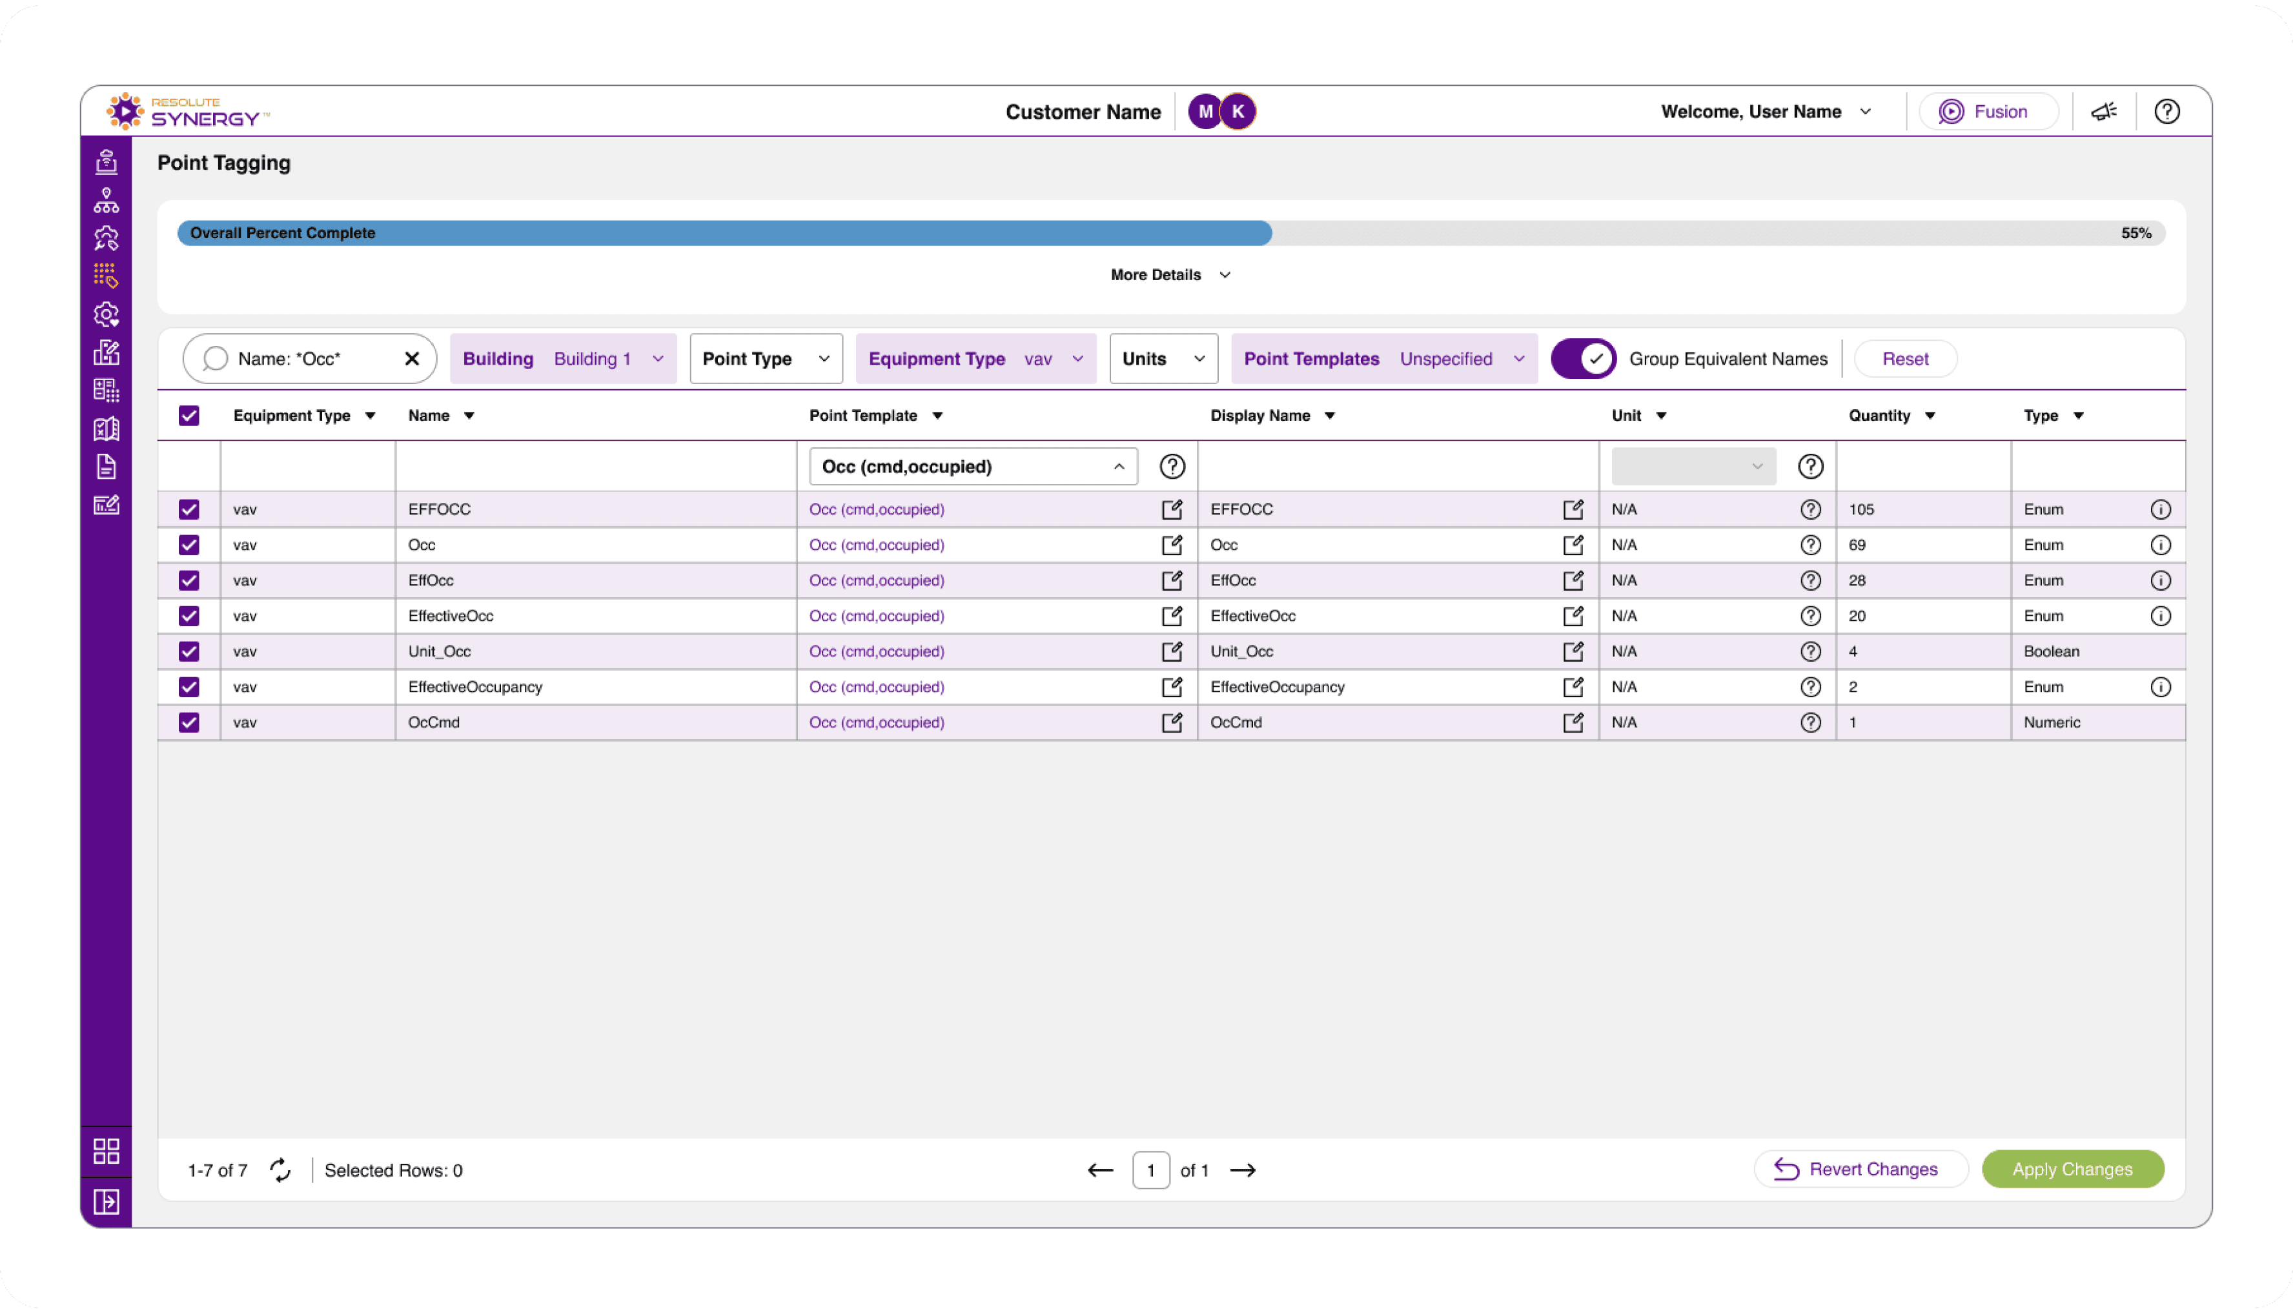The image size is (2293, 1309).
Task: Click the expand sidebar icon at bottom
Action: click(106, 1202)
